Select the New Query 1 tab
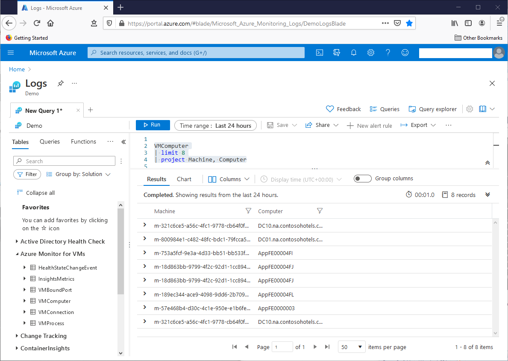This screenshot has width=508, height=361. pyautogui.click(x=44, y=111)
